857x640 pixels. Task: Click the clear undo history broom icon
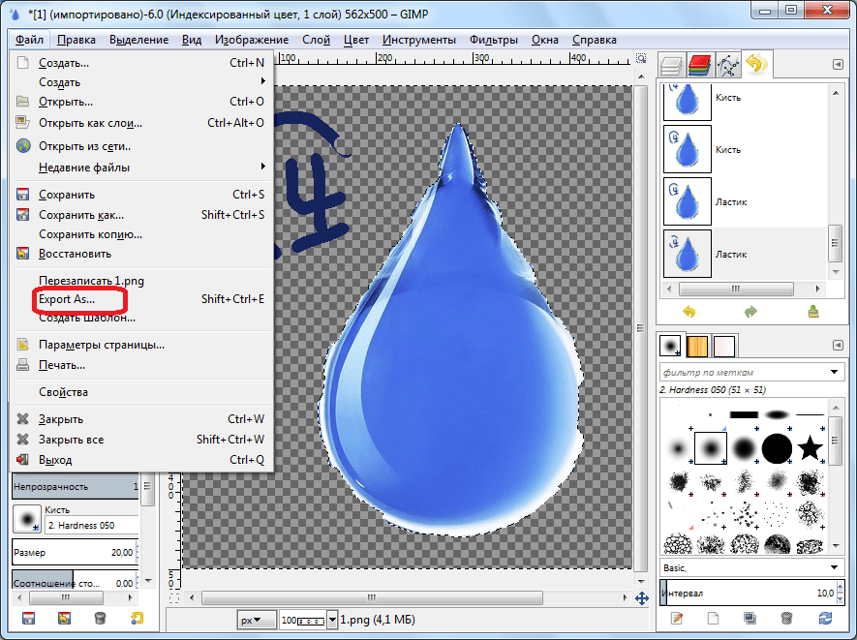(x=814, y=312)
